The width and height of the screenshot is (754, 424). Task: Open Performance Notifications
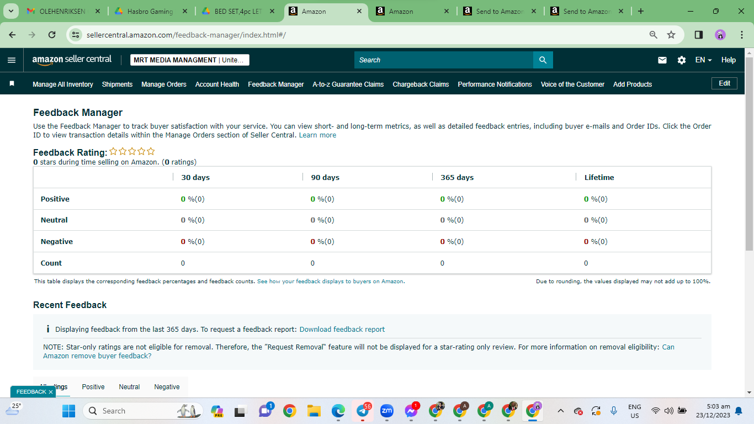coord(495,84)
